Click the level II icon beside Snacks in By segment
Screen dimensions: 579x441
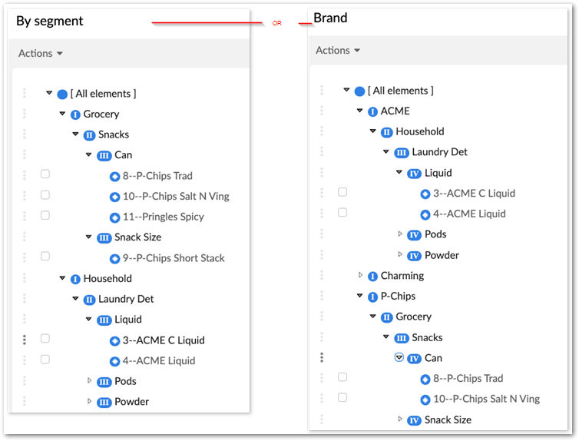pyautogui.click(x=89, y=135)
